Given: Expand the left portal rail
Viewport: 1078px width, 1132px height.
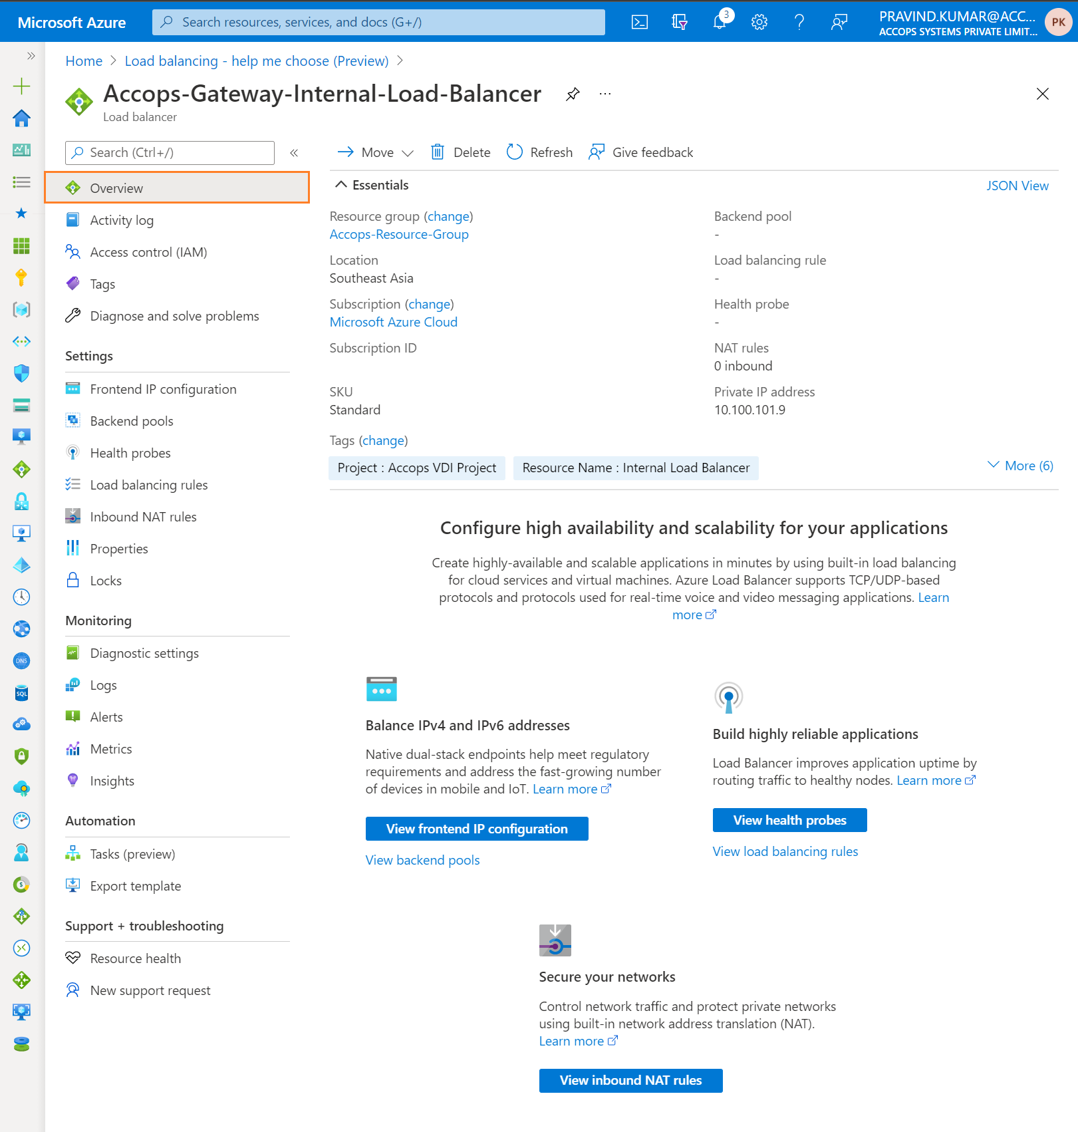Looking at the screenshot, I should (31, 56).
